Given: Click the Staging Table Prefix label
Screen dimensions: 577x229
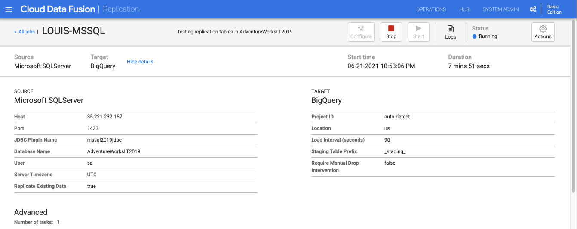Looking at the screenshot, I should [334, 151].
